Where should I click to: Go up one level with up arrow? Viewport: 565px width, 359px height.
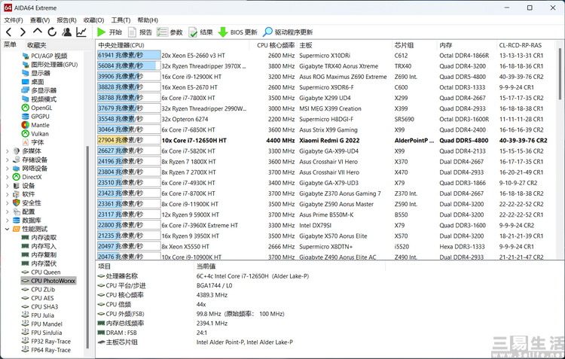37,32
